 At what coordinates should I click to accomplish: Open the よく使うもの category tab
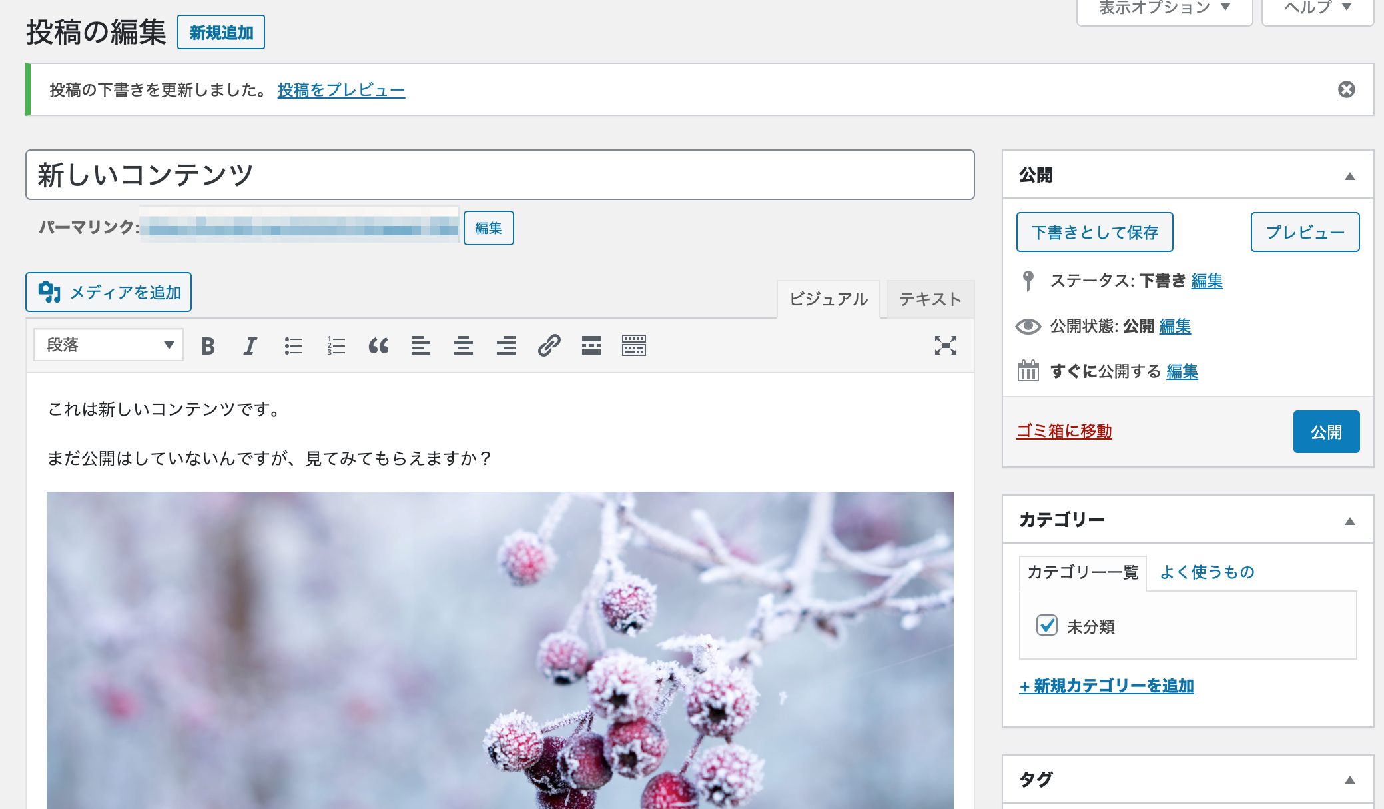(1207, 572)
